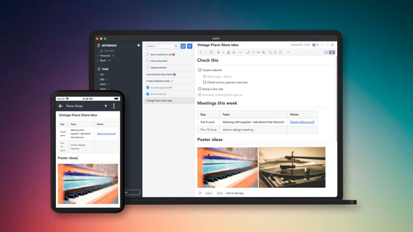This screenshot has height=232, width=413.
Task: Click inside the Search notes field
Action: click(160, 46)
